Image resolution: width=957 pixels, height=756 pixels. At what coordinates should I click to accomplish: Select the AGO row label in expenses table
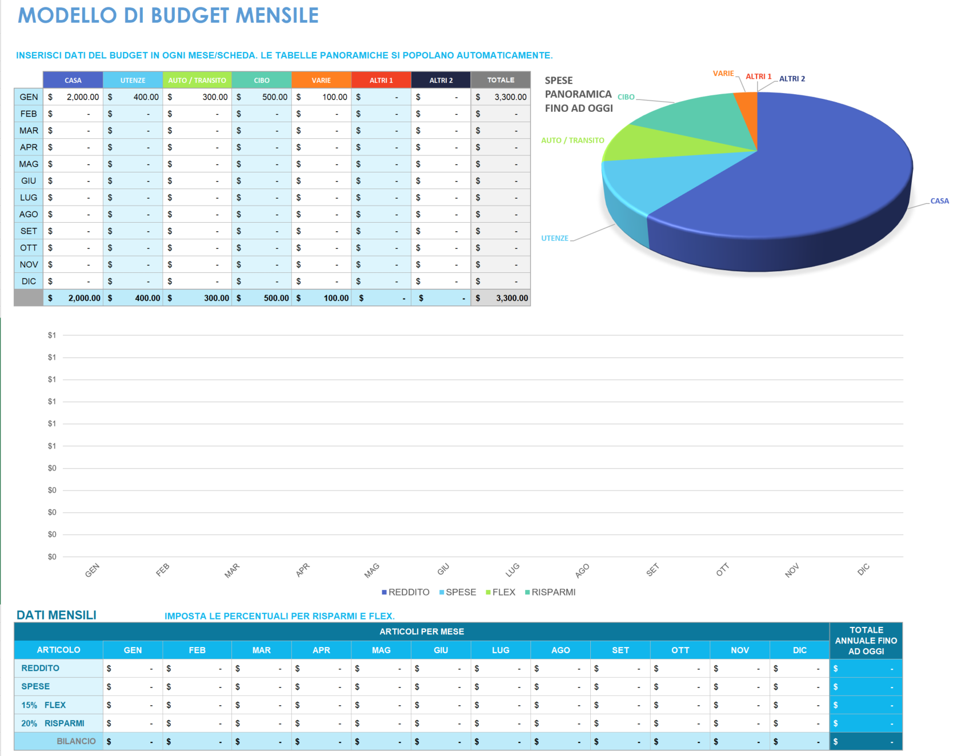pos(29,214)
